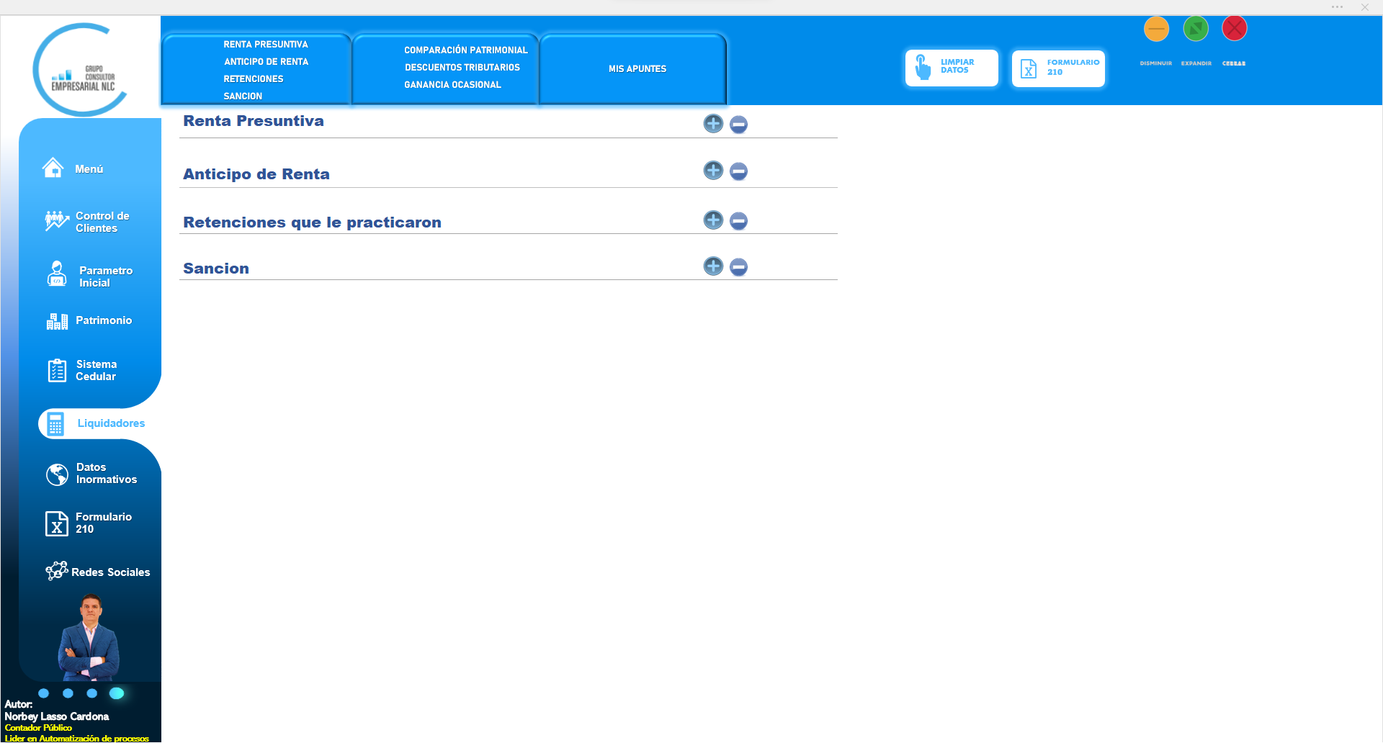This screenshot has width=1383, height=743.
Task: Click the Formulario 210 sidebar Excel icon
Action: [x=57, y=523]
